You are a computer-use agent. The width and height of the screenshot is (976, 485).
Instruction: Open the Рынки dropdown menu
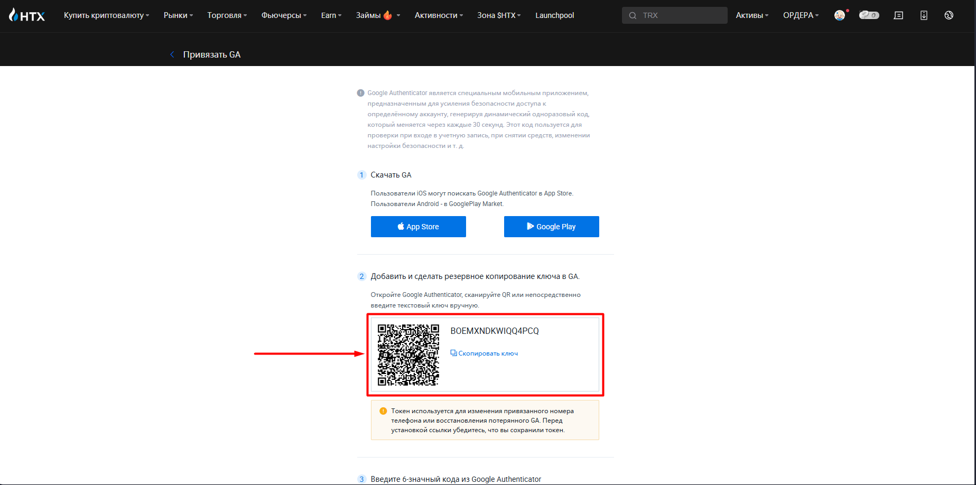pos(178,15)
